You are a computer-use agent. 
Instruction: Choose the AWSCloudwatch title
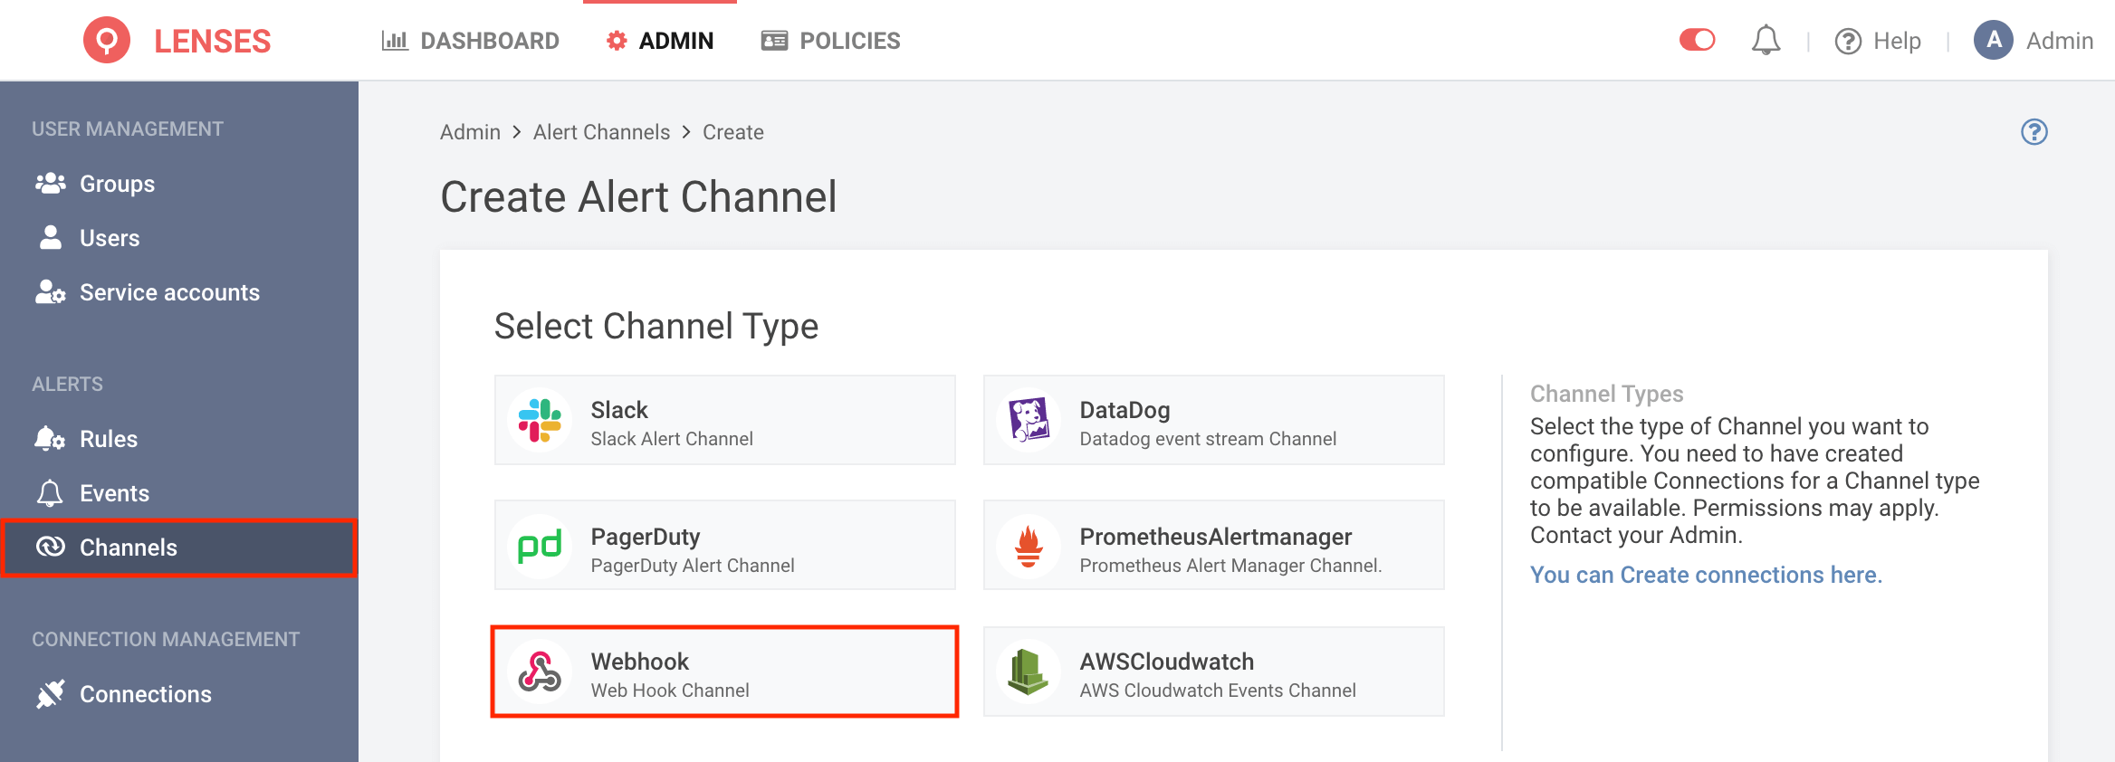click(1167, 662)
